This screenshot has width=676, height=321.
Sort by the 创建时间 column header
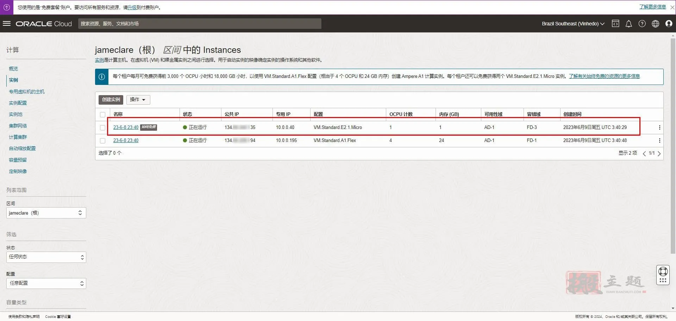click(x=572, y=114)
